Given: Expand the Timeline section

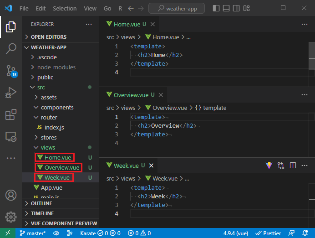Looking at the screenshot, I should pos(61,213).
